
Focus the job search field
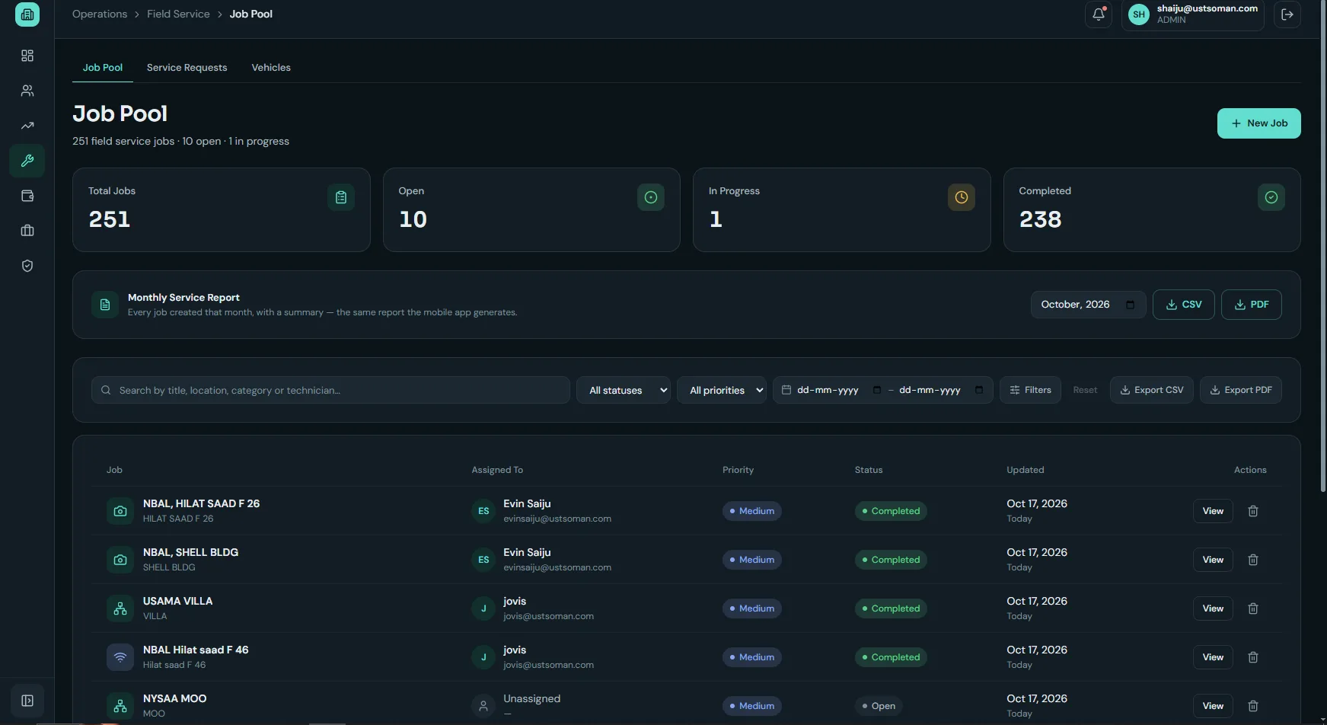pyautogui.click(x=330, y=390)
